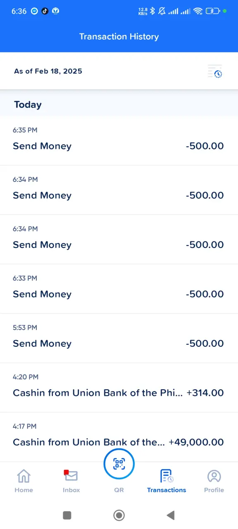The image size is (238, 529).
Task: Select the Transactions tab icon
Action: [x=167, y=476]
